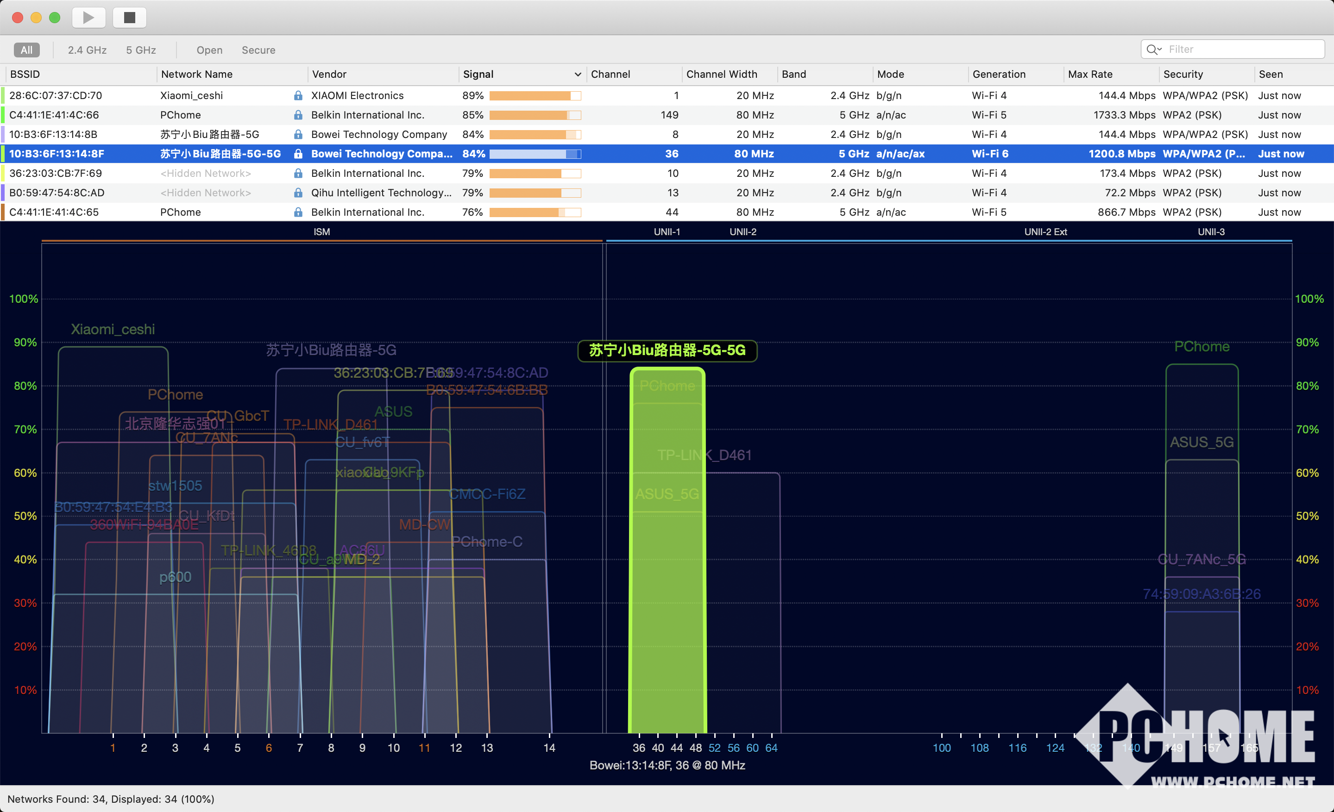Filter to 5 GHz networks
Image resolution: width=1334 pixels, height=812 pixels.
(x=141, y=50)
